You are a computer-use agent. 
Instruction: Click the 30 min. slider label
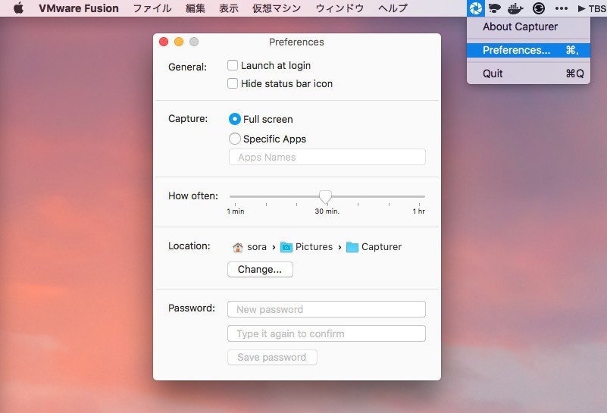tap(327, 211)
